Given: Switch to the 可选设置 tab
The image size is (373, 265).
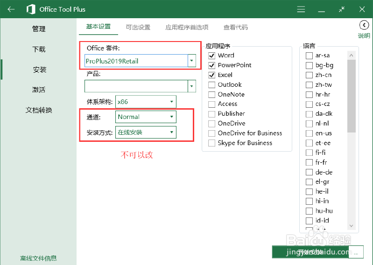Looking at the screenshot, I should 138,28.
